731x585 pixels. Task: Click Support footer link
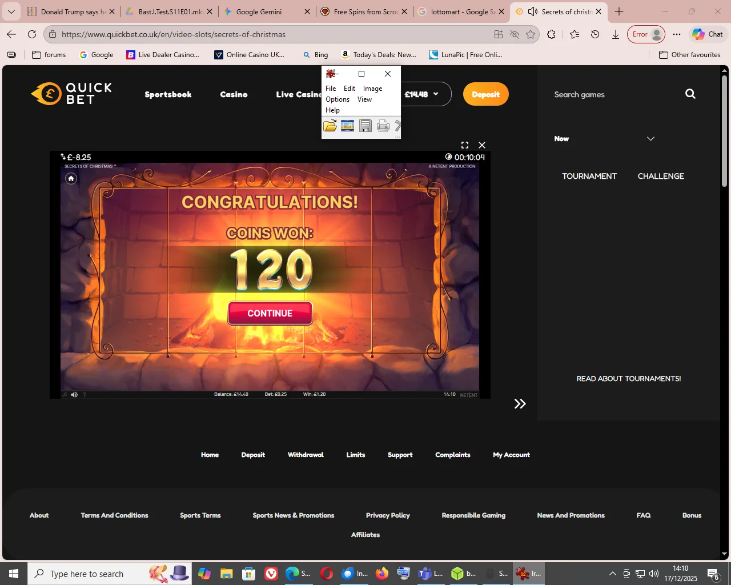click(x=400, y=455)
